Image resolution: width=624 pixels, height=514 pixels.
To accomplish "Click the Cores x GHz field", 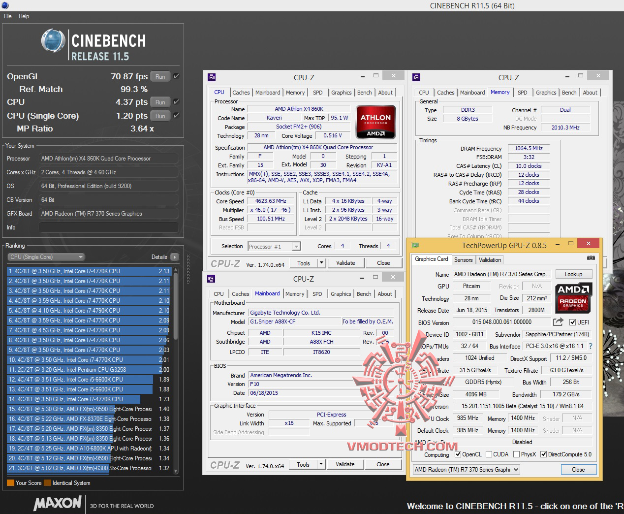I will (108, 172).
